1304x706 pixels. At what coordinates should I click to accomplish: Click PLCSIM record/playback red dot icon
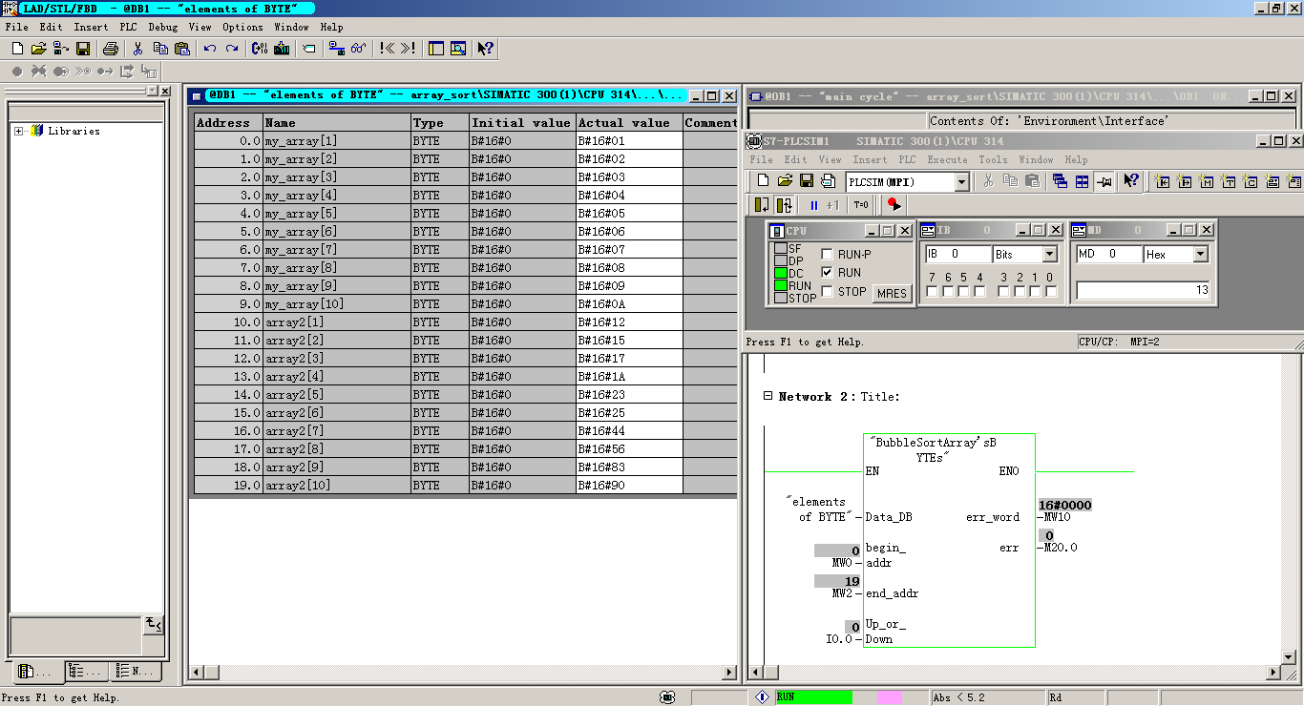pyautogui.click(x=894, y=204)
